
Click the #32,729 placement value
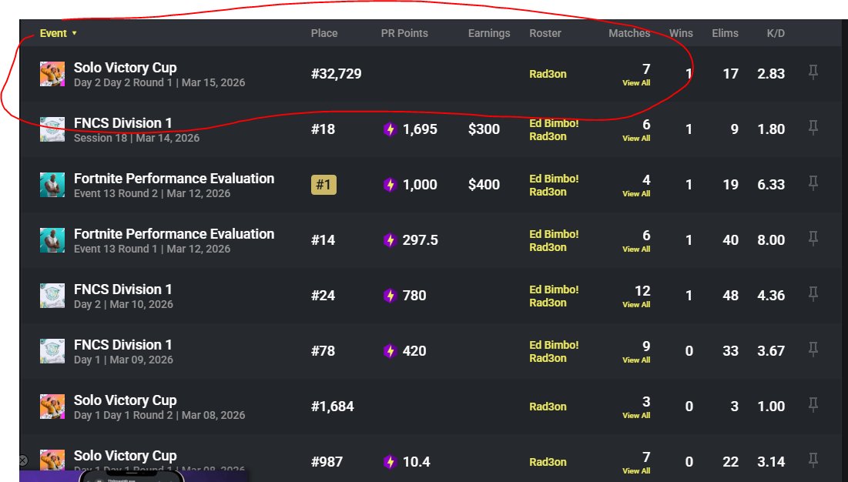[336, 74]
